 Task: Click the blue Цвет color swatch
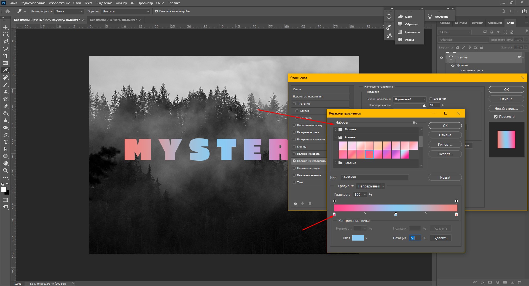tap(358, 238)
